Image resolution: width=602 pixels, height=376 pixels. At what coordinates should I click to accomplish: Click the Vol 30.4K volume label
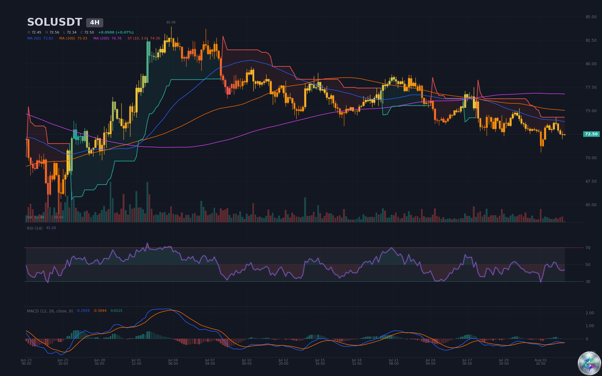(36, 217)
